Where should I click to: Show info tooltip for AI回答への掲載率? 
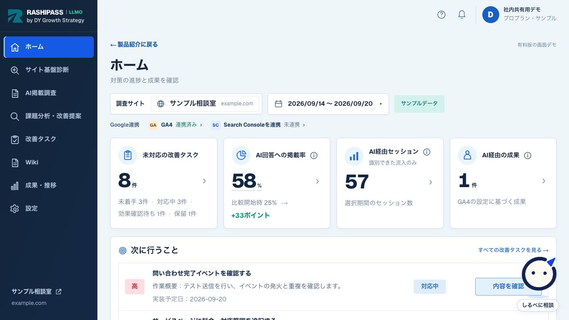pos(314,155)
